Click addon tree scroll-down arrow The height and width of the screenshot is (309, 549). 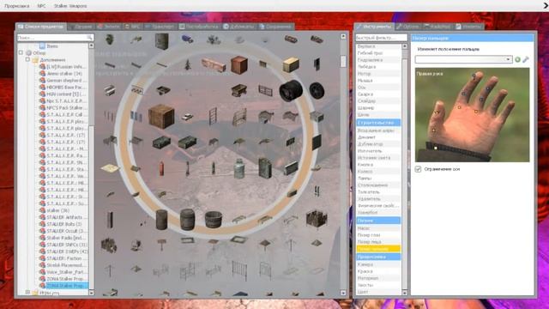tap(92, 293)
